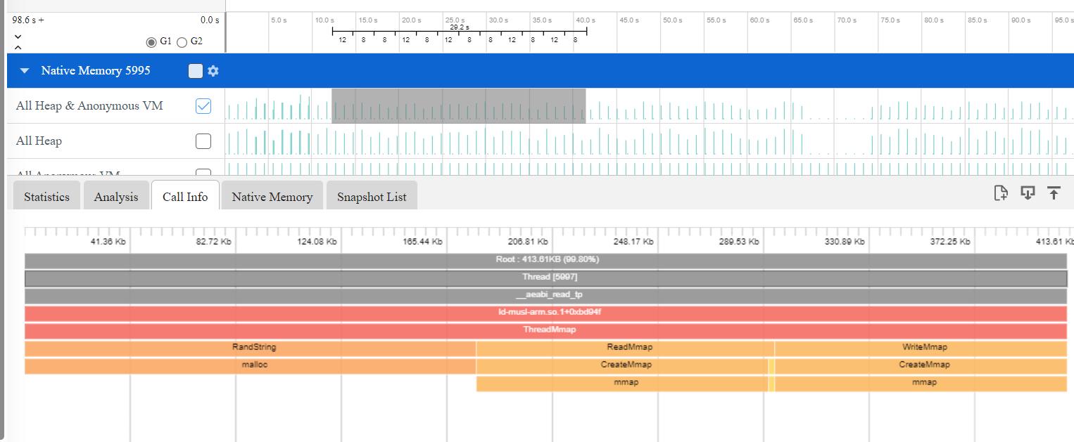Collapse the Native Memory 5995 row
The image size is (1074, 442).
pos(25,71)
